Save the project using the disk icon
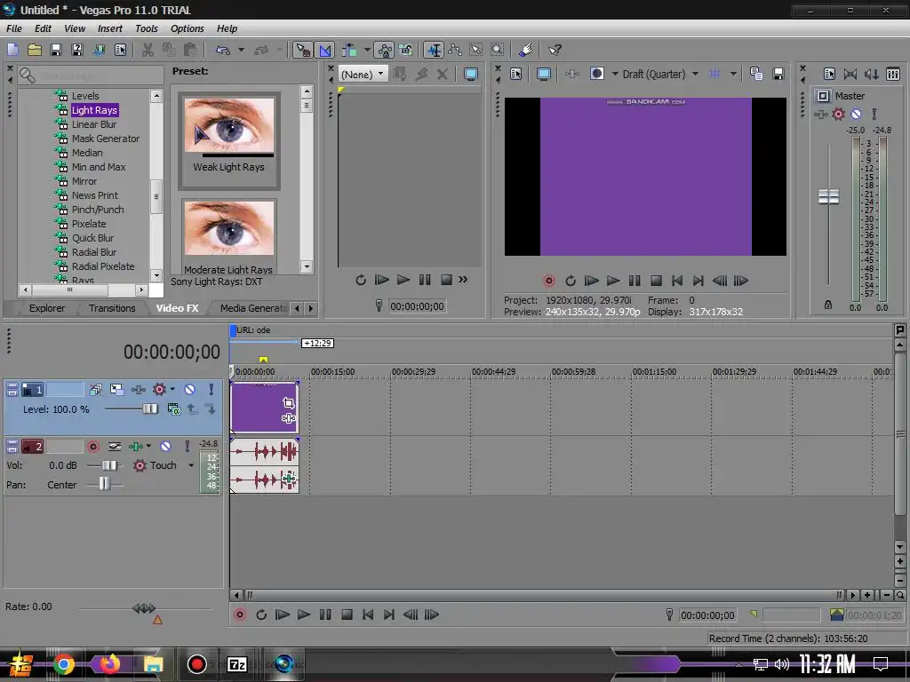This screenshot has width=910, height=682. pyautogui.click(x=56, y=50)
